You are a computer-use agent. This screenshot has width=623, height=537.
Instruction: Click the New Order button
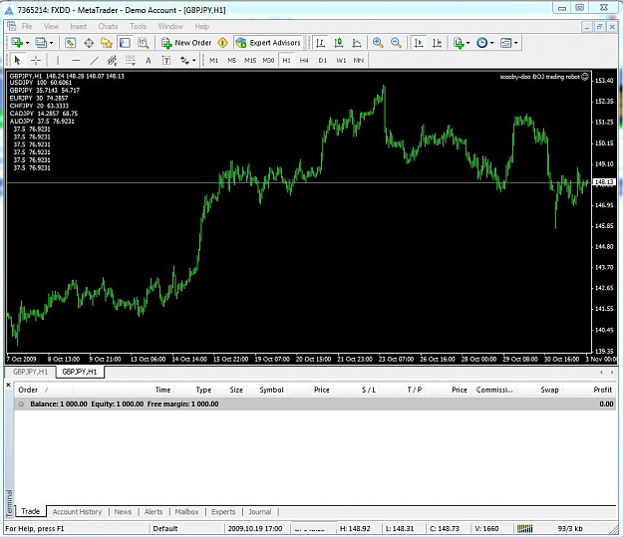point(186,43)
